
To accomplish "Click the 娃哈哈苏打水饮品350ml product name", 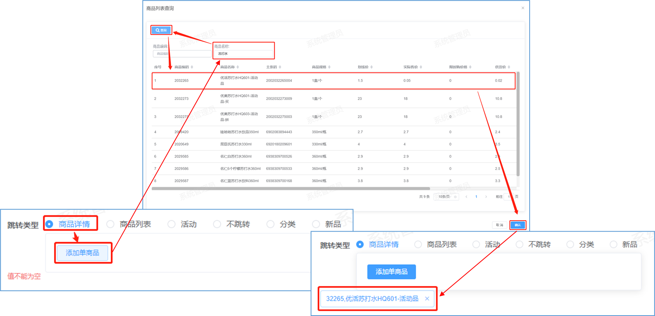I will (x=240, y=132).
